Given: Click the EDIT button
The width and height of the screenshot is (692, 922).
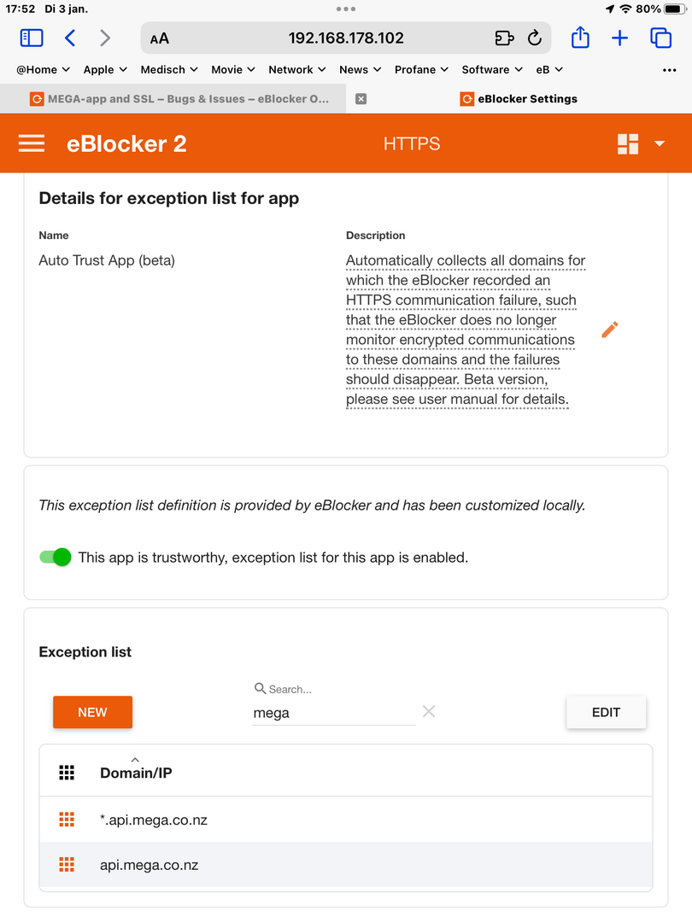Looking at the screenshot, I should click(x=606, y=712).
